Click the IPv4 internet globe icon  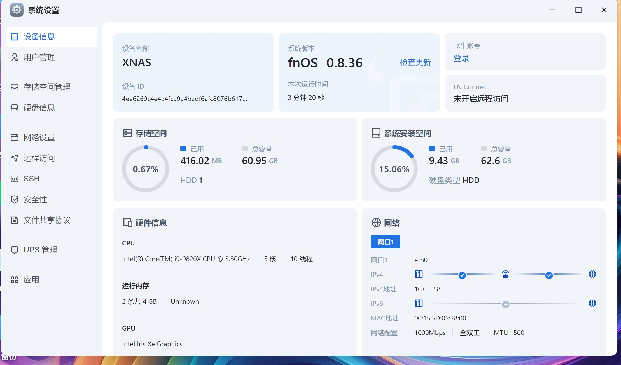592,274
